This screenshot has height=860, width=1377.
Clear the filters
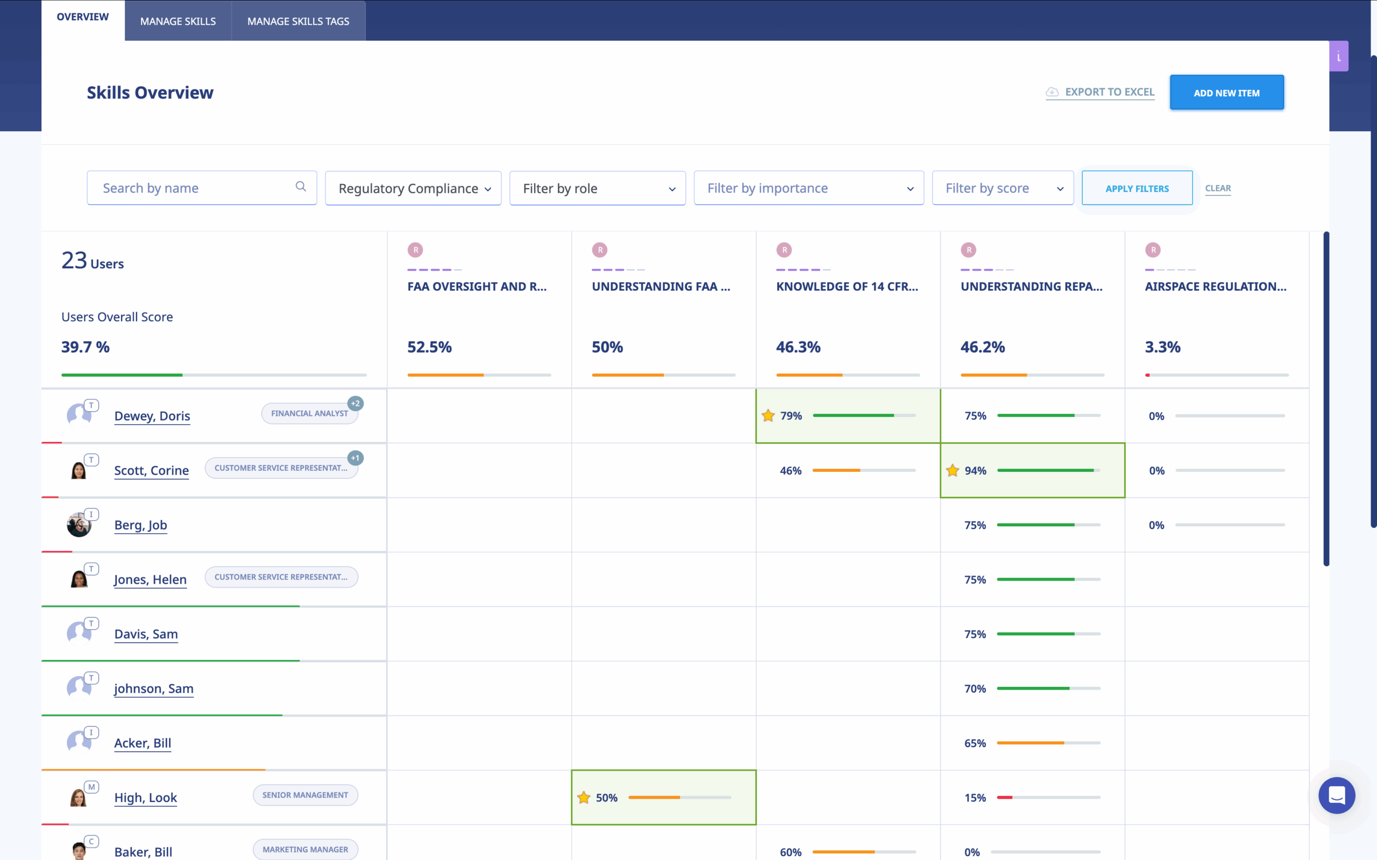[1218, 188]
